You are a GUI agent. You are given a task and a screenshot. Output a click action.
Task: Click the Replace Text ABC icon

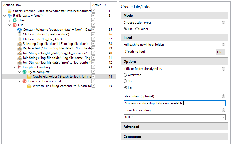(x=20, y=48)
